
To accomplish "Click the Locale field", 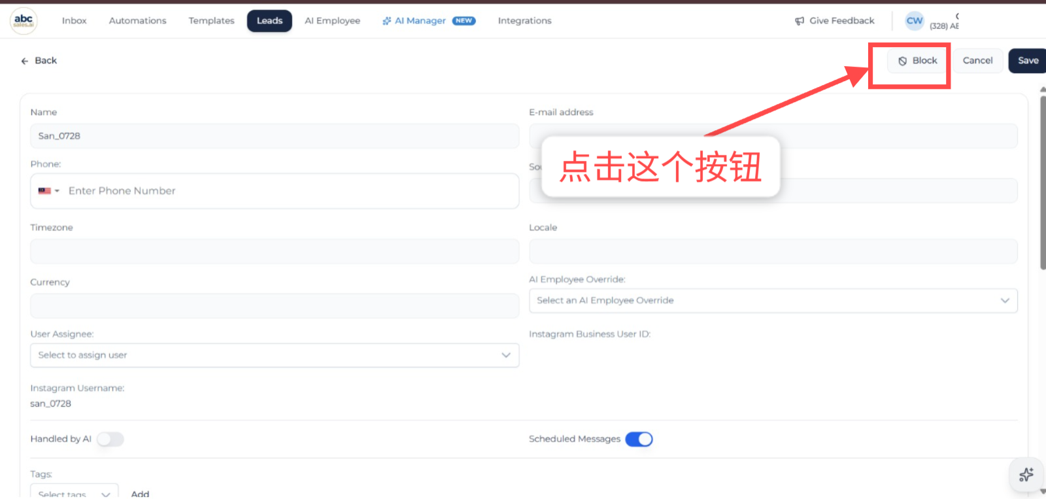I will (773, 251).
